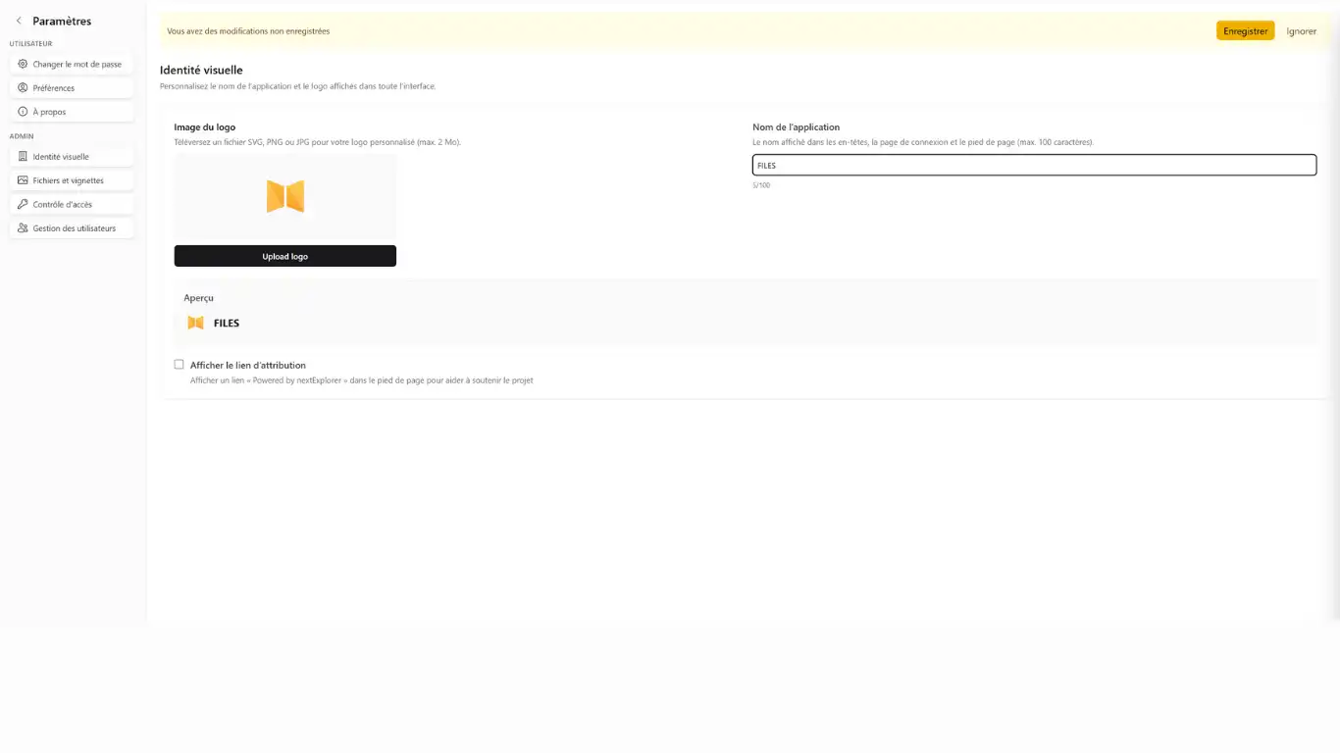Click the 'Nom de l'application' label
1340x753 pixels.
pos(796,126)
